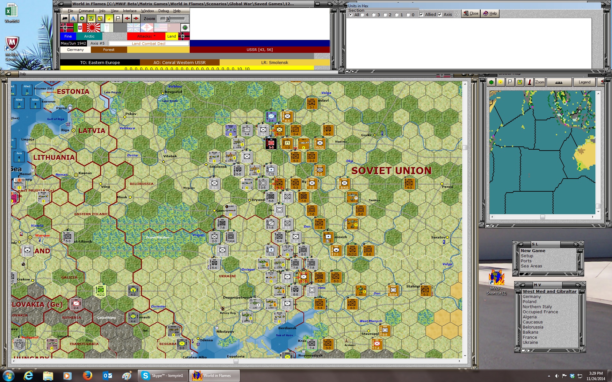Open the Debug menu

tap(164, 11)
